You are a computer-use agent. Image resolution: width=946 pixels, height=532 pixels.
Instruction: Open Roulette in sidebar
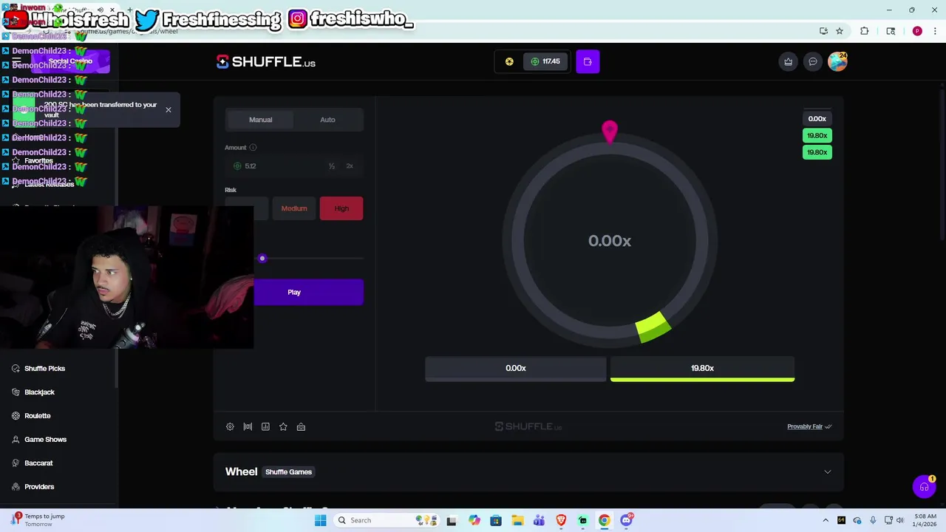click(x=37, y=416)
